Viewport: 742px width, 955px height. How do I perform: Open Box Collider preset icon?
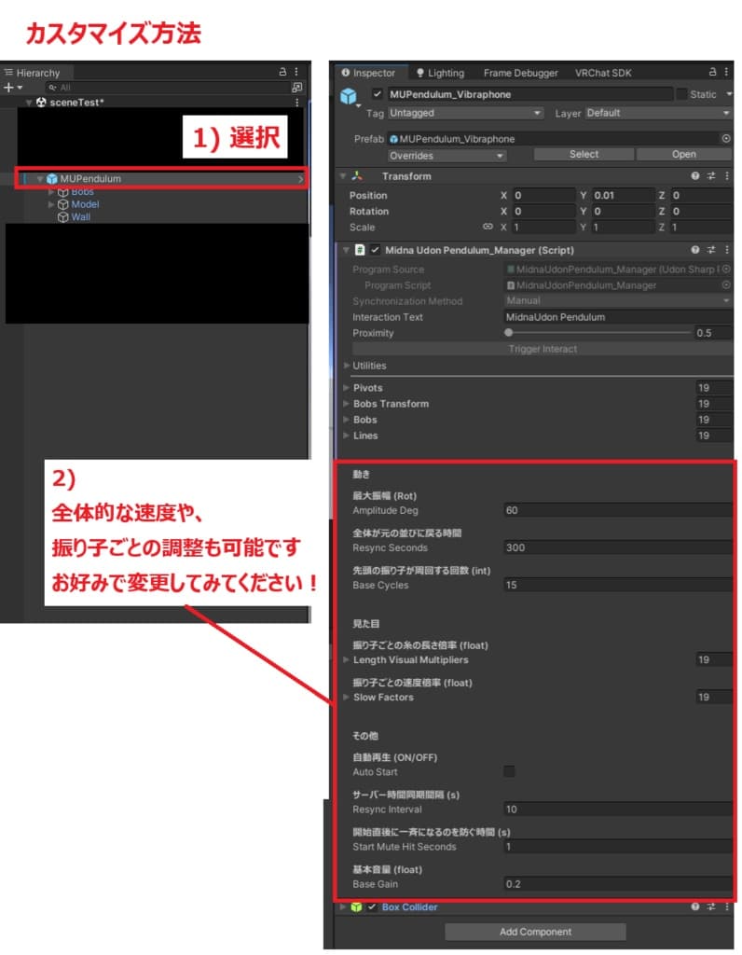(x=711, y=907)
